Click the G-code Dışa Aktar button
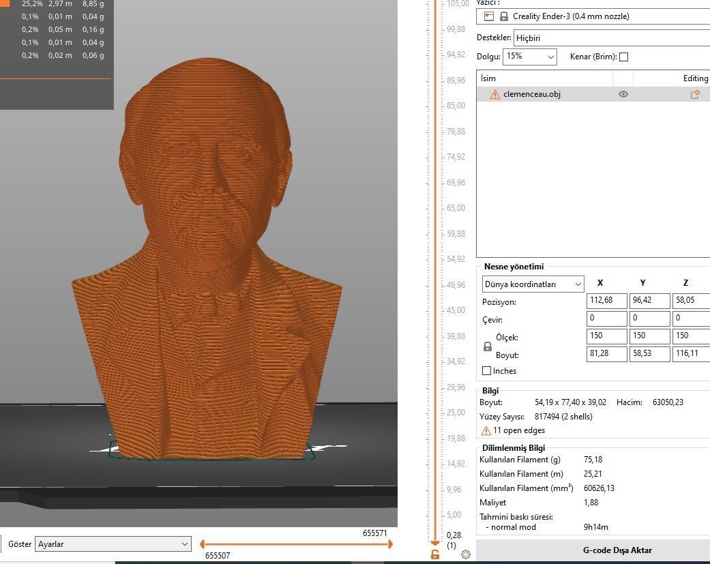This screenshot has height=564, width=710. [593, 550]
